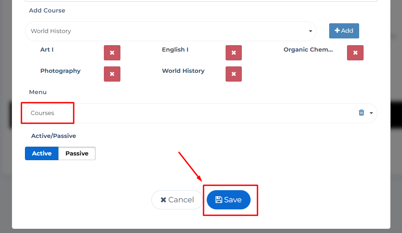Click the Add Course heading label

(47, 10)
